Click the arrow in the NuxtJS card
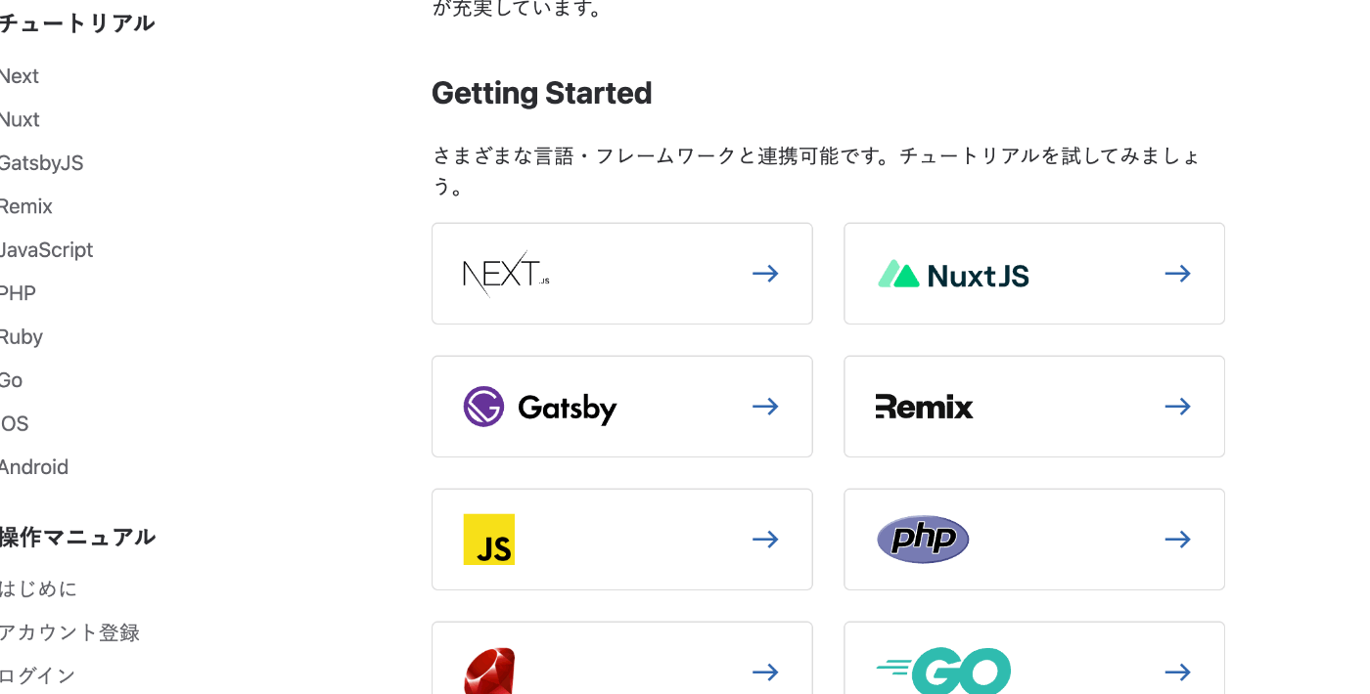Image resolution: width=1370 pixels, height=694 pixels. tap(1177, 274)
